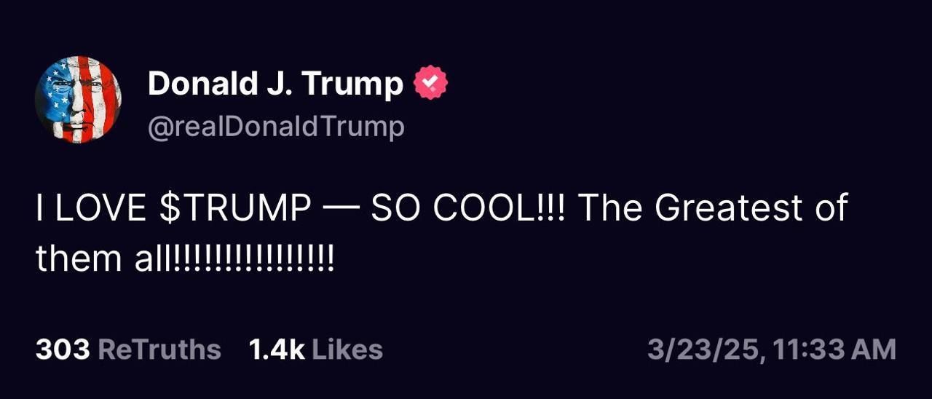Click the 3/23/25 post date

click(701, 349)
